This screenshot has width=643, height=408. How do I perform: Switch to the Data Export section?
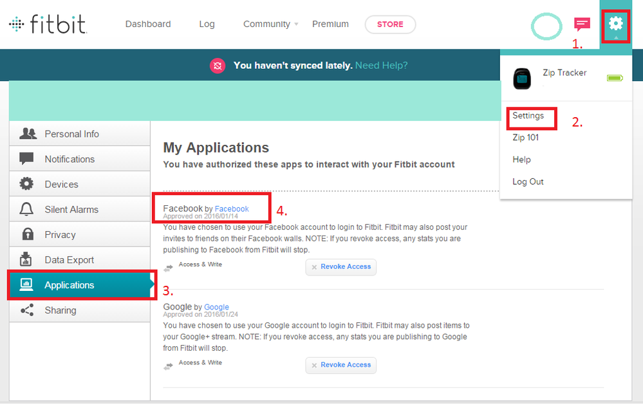click(80, 259)
